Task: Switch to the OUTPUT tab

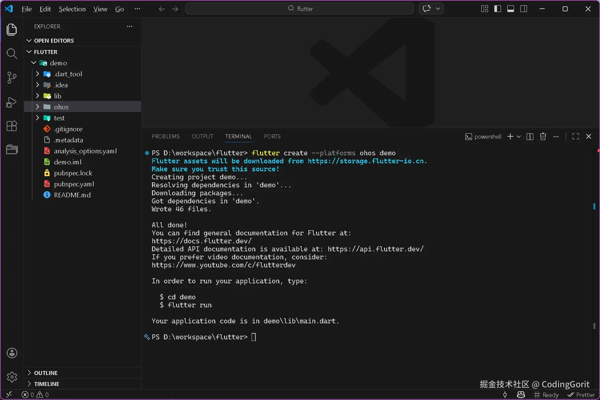Action: (202, 136)
